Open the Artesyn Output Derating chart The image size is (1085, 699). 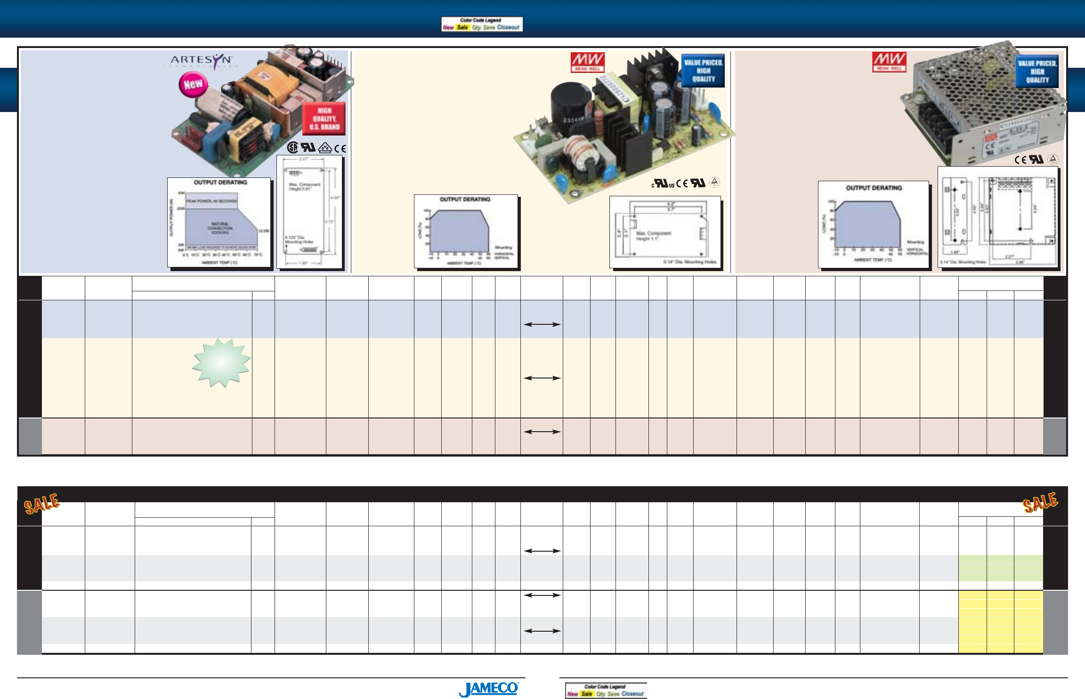219,222
